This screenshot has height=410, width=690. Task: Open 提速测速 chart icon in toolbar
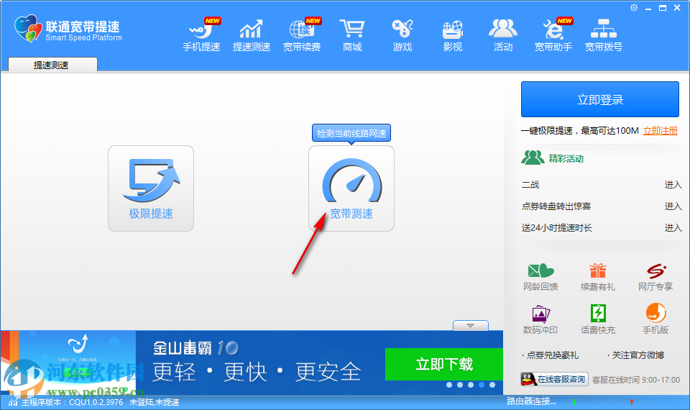pyautogui.click(x=252, y=35)
